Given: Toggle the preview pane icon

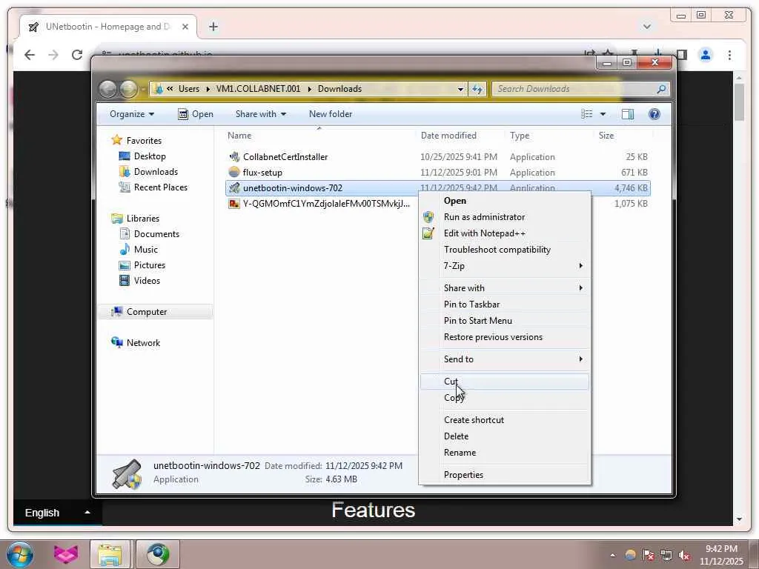Looking at the screenshot, I should click(628, 114).
